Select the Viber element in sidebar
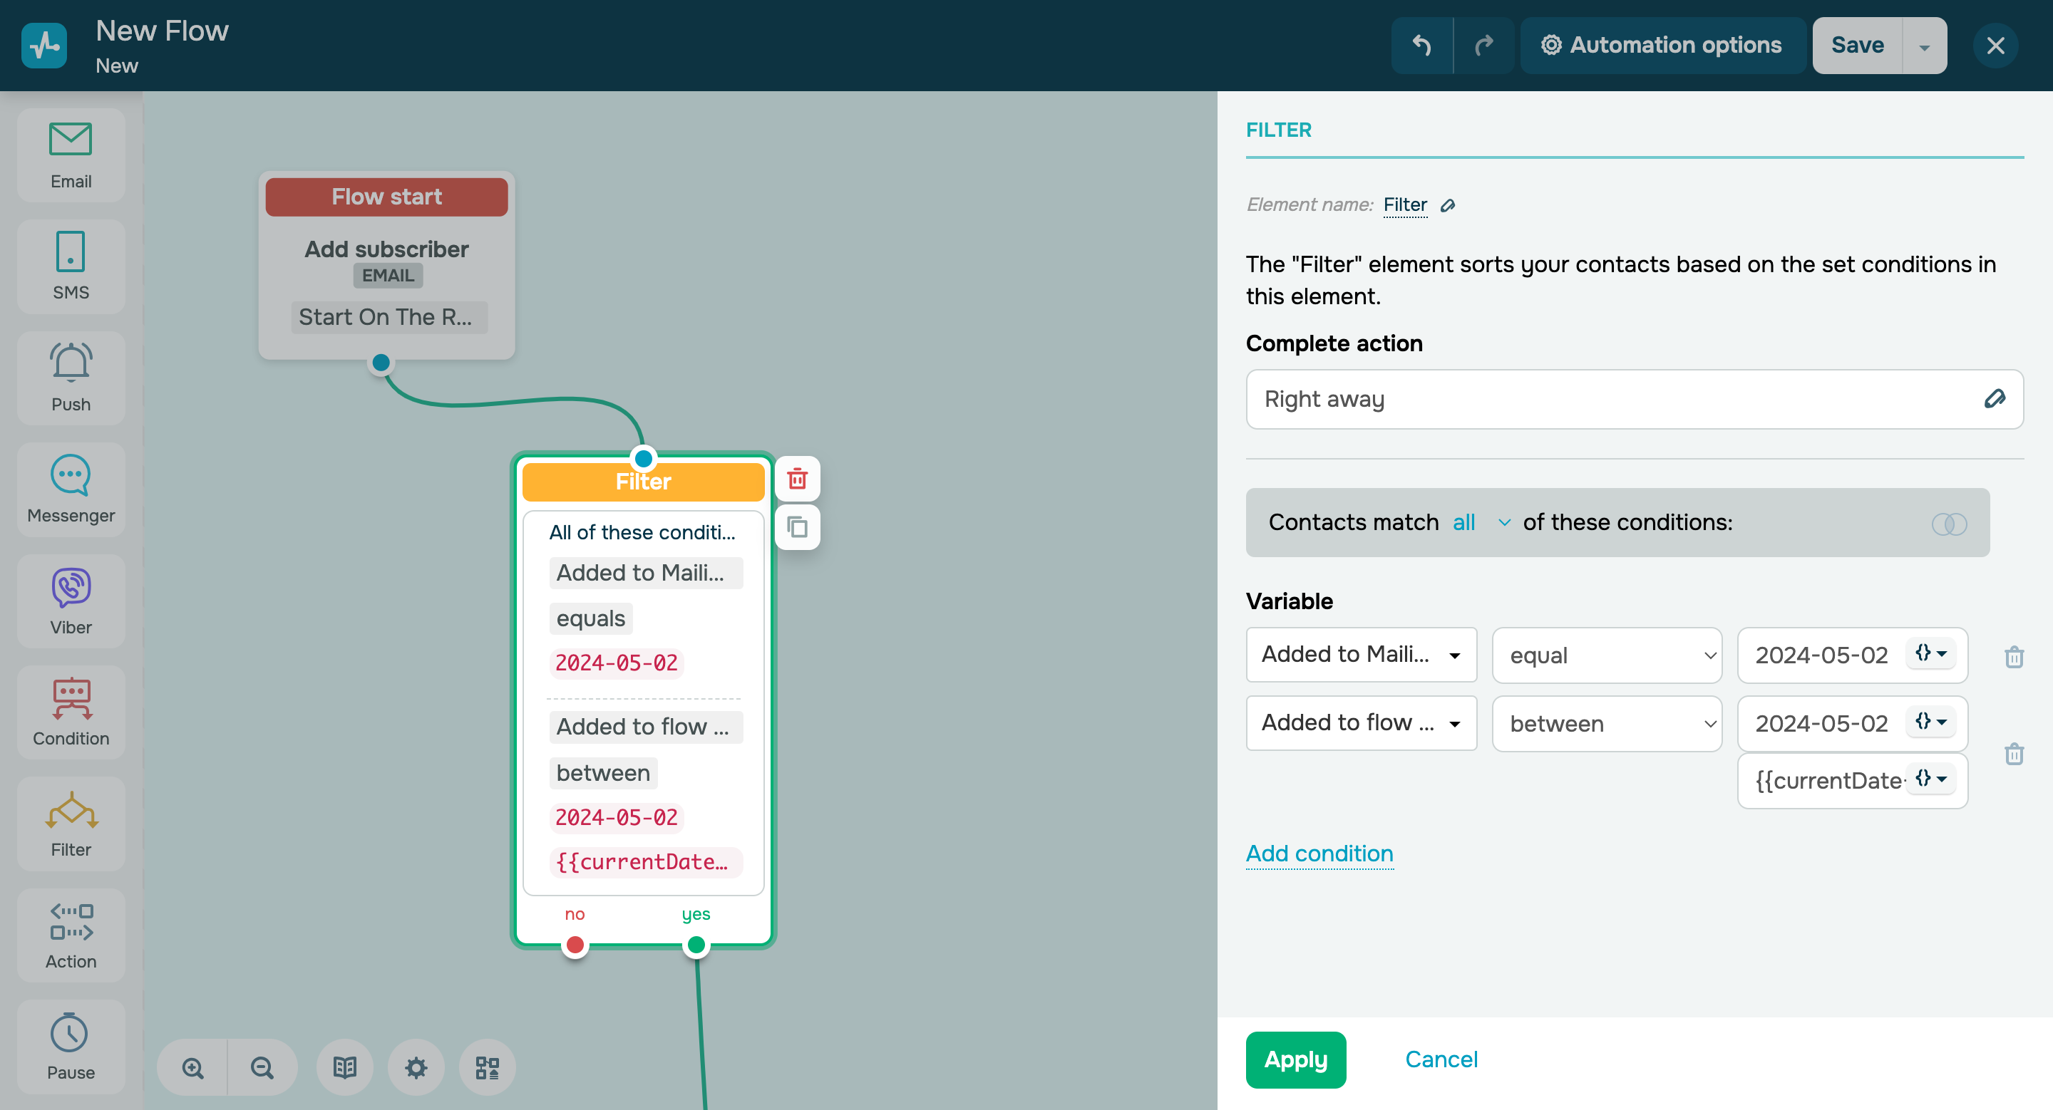 pyautogui.click(x=71, y=601)
